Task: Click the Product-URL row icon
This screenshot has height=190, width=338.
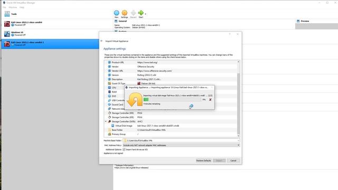Action: tap(109, 62)
